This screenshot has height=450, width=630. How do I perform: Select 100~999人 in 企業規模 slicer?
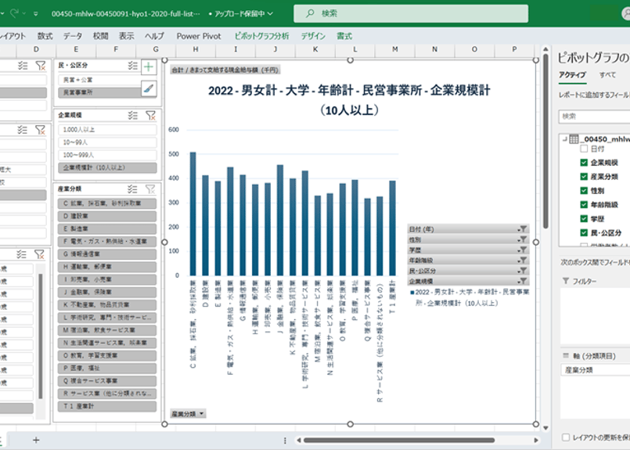(x=107, y=155)
